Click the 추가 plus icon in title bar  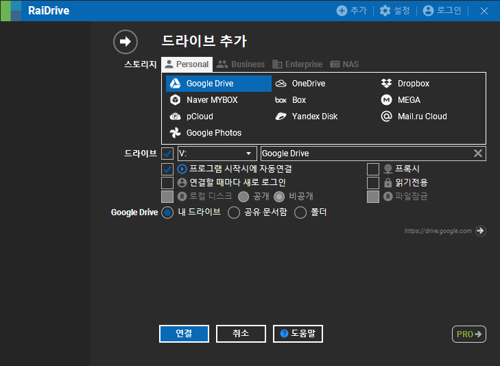click(342, 10)
